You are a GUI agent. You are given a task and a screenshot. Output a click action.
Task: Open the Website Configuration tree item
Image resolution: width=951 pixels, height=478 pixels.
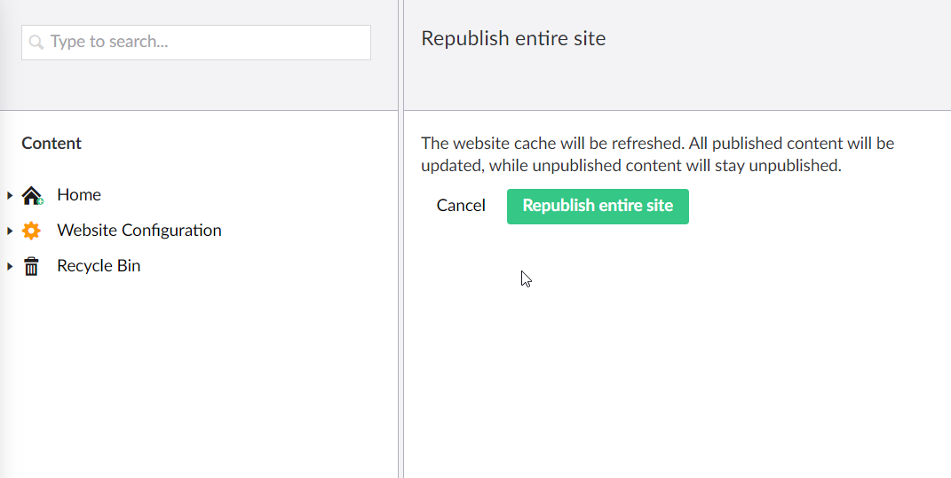pos(139,231)
